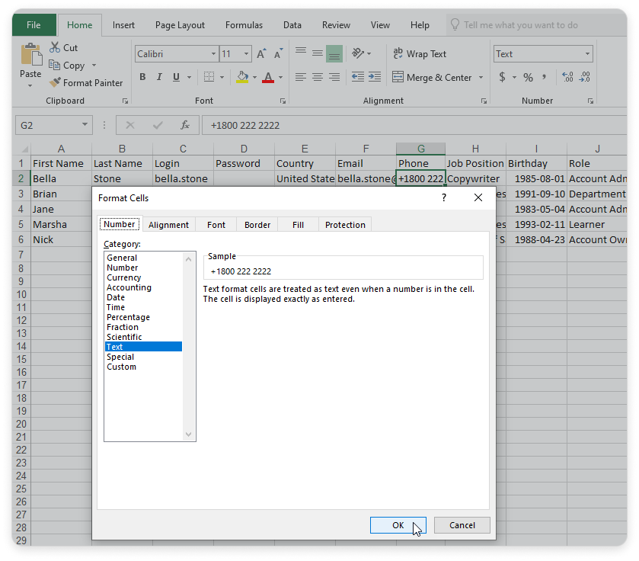This screenshot has width=639, height=561.
Task: Open text orientation options
Action: (361, 53)
